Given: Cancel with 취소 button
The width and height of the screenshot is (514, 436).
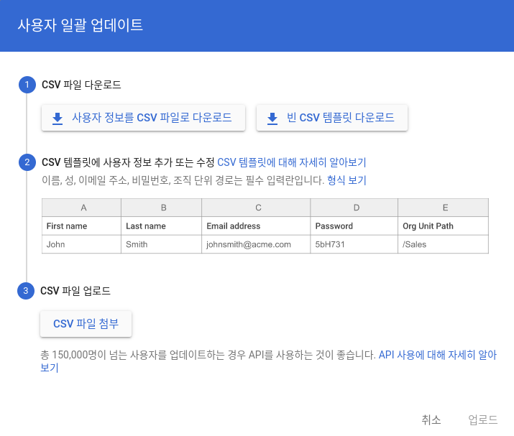Looking at the screenshot, I should [x=431, y=419].
